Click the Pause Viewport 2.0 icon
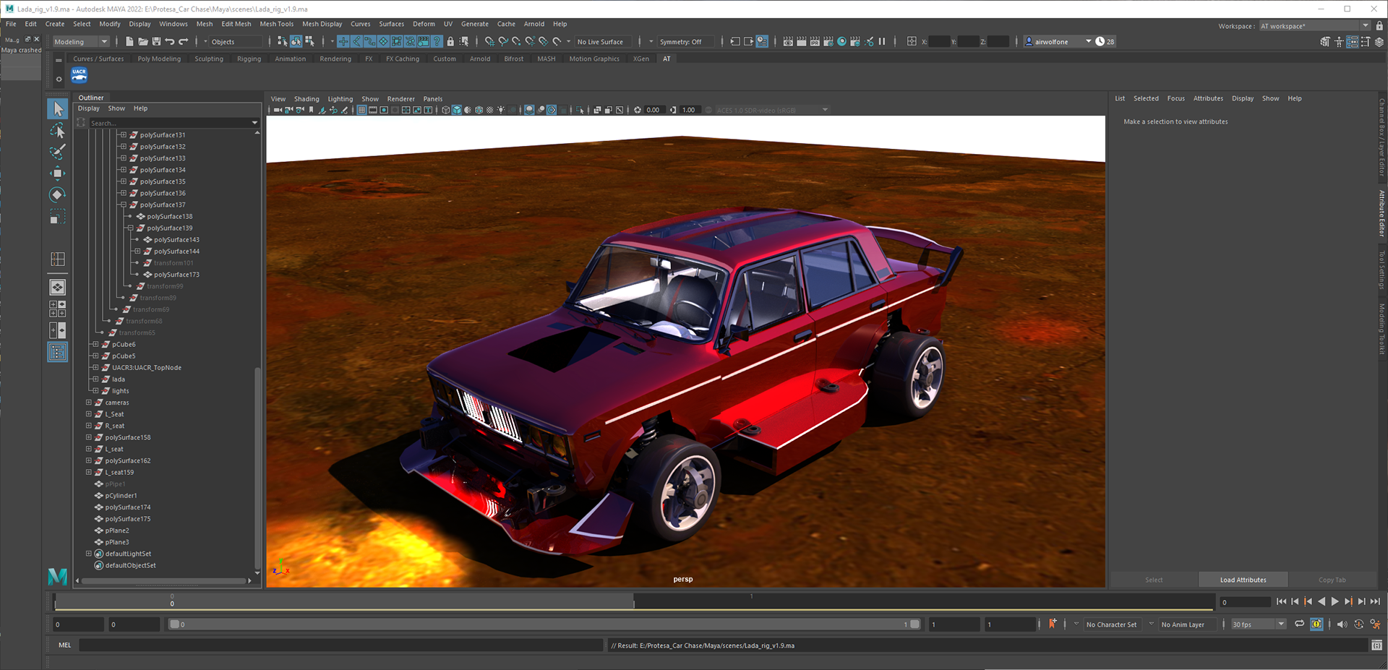 tap(882, 42)
